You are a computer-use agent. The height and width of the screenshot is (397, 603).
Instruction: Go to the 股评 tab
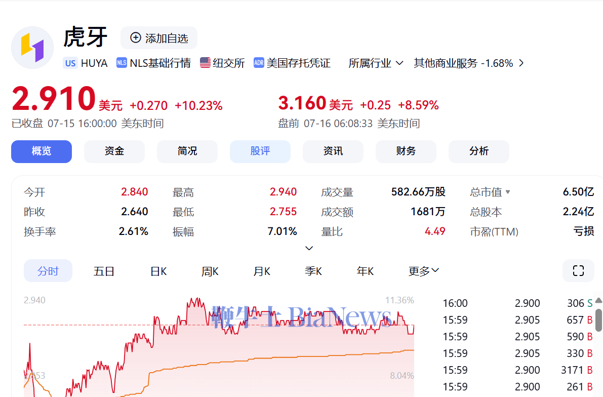click(x=260, y=151)
